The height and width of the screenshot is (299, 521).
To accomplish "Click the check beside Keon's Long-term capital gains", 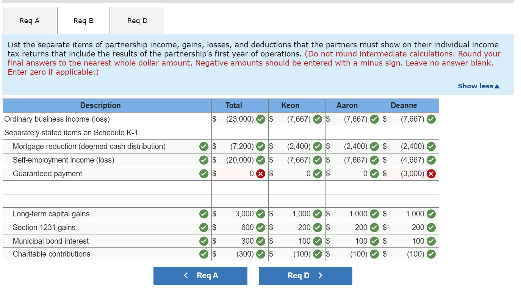I will (317, 214).
